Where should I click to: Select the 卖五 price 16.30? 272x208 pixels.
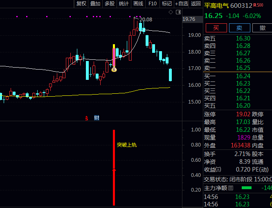243,38
